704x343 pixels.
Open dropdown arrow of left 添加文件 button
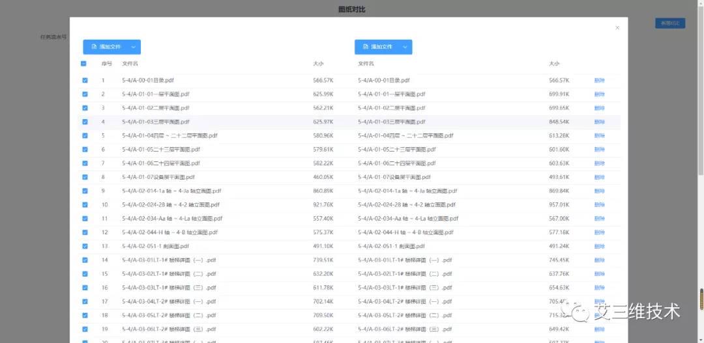click(134, 47)
